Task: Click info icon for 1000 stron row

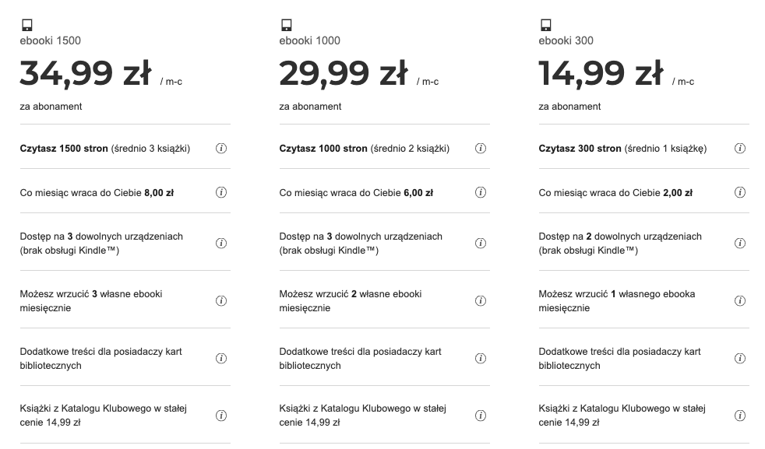Action: pos(481,149)
